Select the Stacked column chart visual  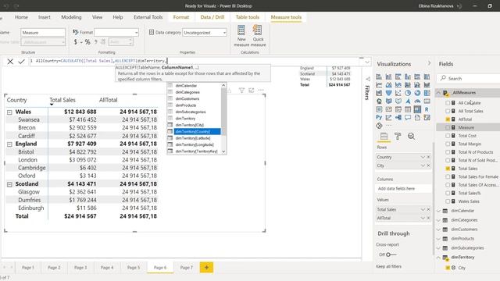pos(388,76)
